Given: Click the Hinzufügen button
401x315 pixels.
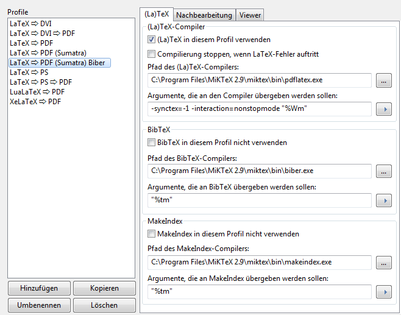Looking at the screenshot, I should click(39, 288).
